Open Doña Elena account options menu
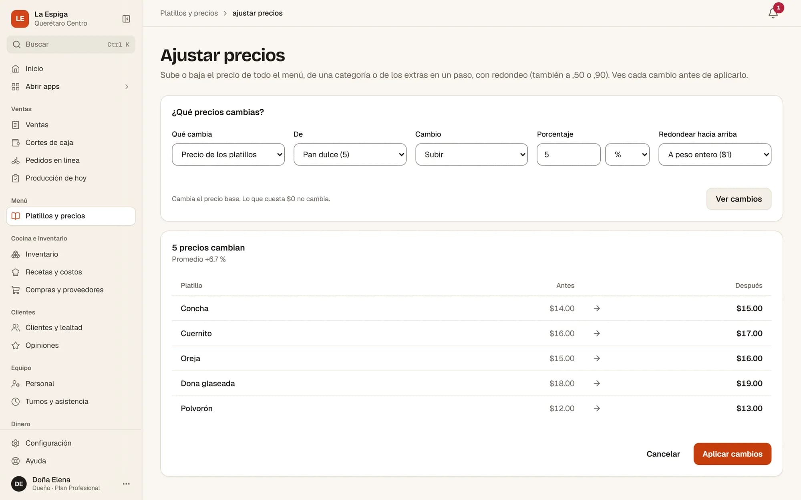801x500 pixels. pyautogui.click(x=126, y=484)
